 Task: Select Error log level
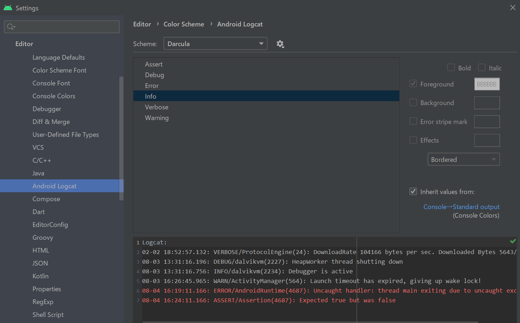pos(266,86)
